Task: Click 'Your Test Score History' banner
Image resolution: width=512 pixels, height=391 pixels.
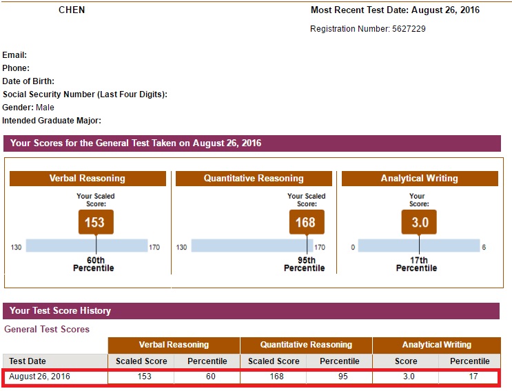Action: point(251,311)
